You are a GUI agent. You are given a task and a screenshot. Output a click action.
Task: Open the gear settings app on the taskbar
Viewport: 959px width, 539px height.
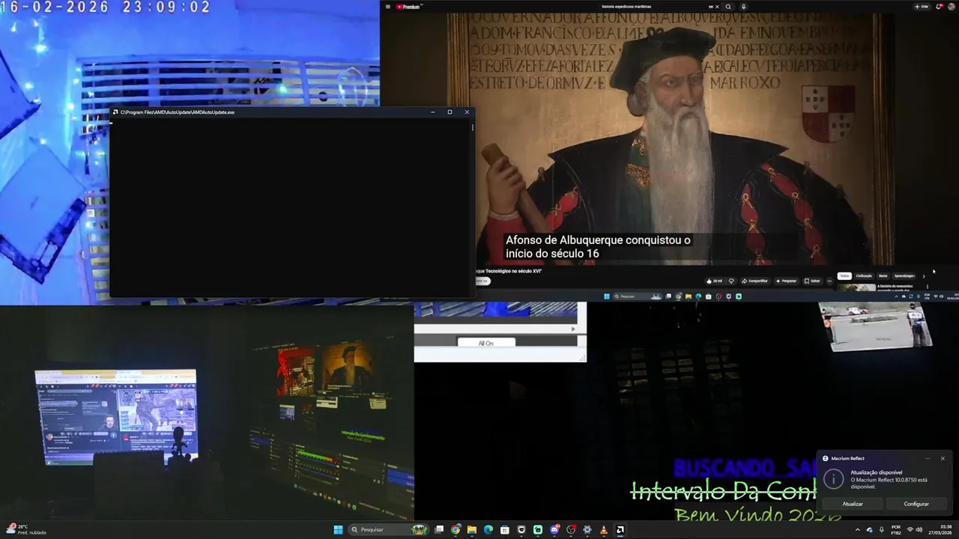[x=587, y=530]
